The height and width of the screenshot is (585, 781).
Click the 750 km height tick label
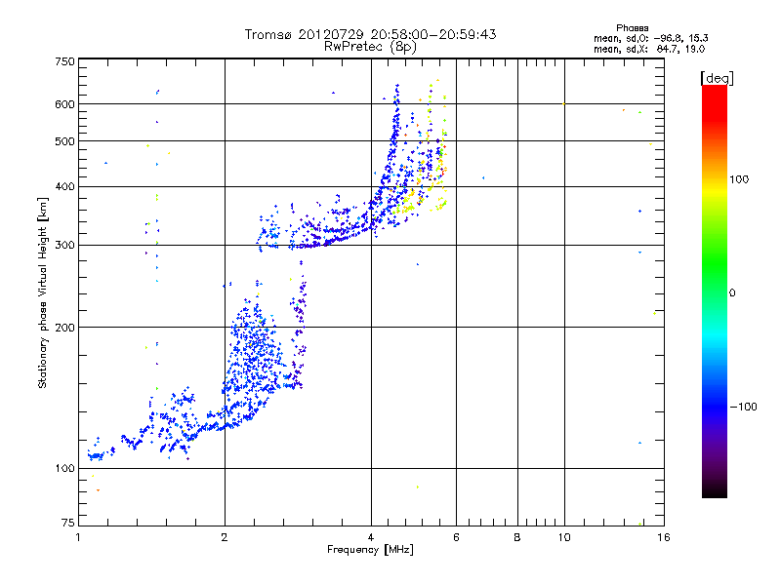(x=64, y=61)
